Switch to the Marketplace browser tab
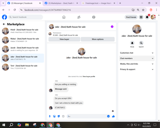Screen dimensions: 160x128 (x=61, y=3)
